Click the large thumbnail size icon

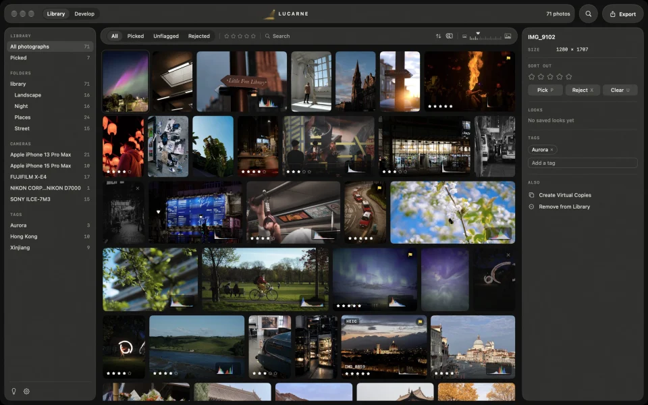[x=508, y=36]
